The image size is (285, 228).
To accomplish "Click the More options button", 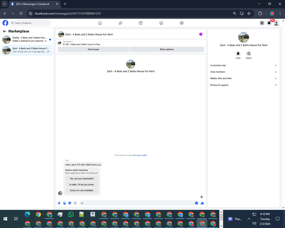I will [167, 49].
